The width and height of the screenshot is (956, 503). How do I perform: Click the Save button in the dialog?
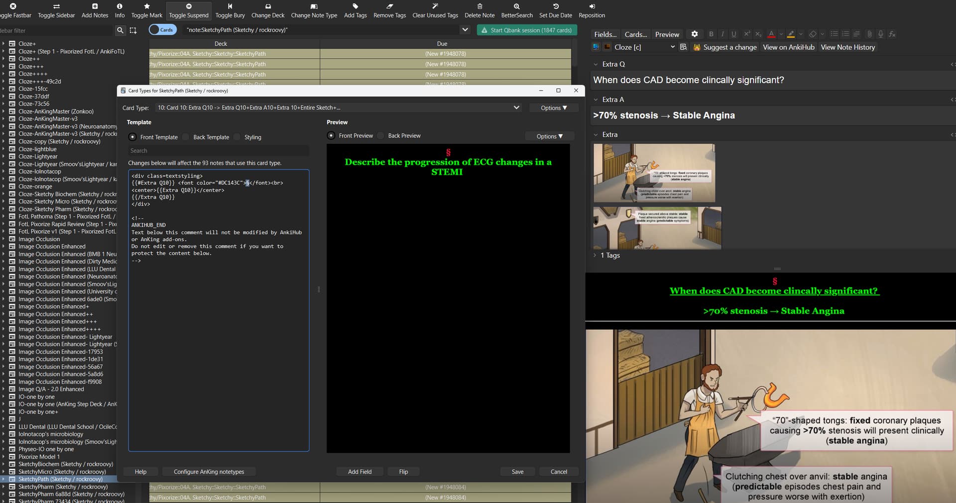(x=517, y=472)
